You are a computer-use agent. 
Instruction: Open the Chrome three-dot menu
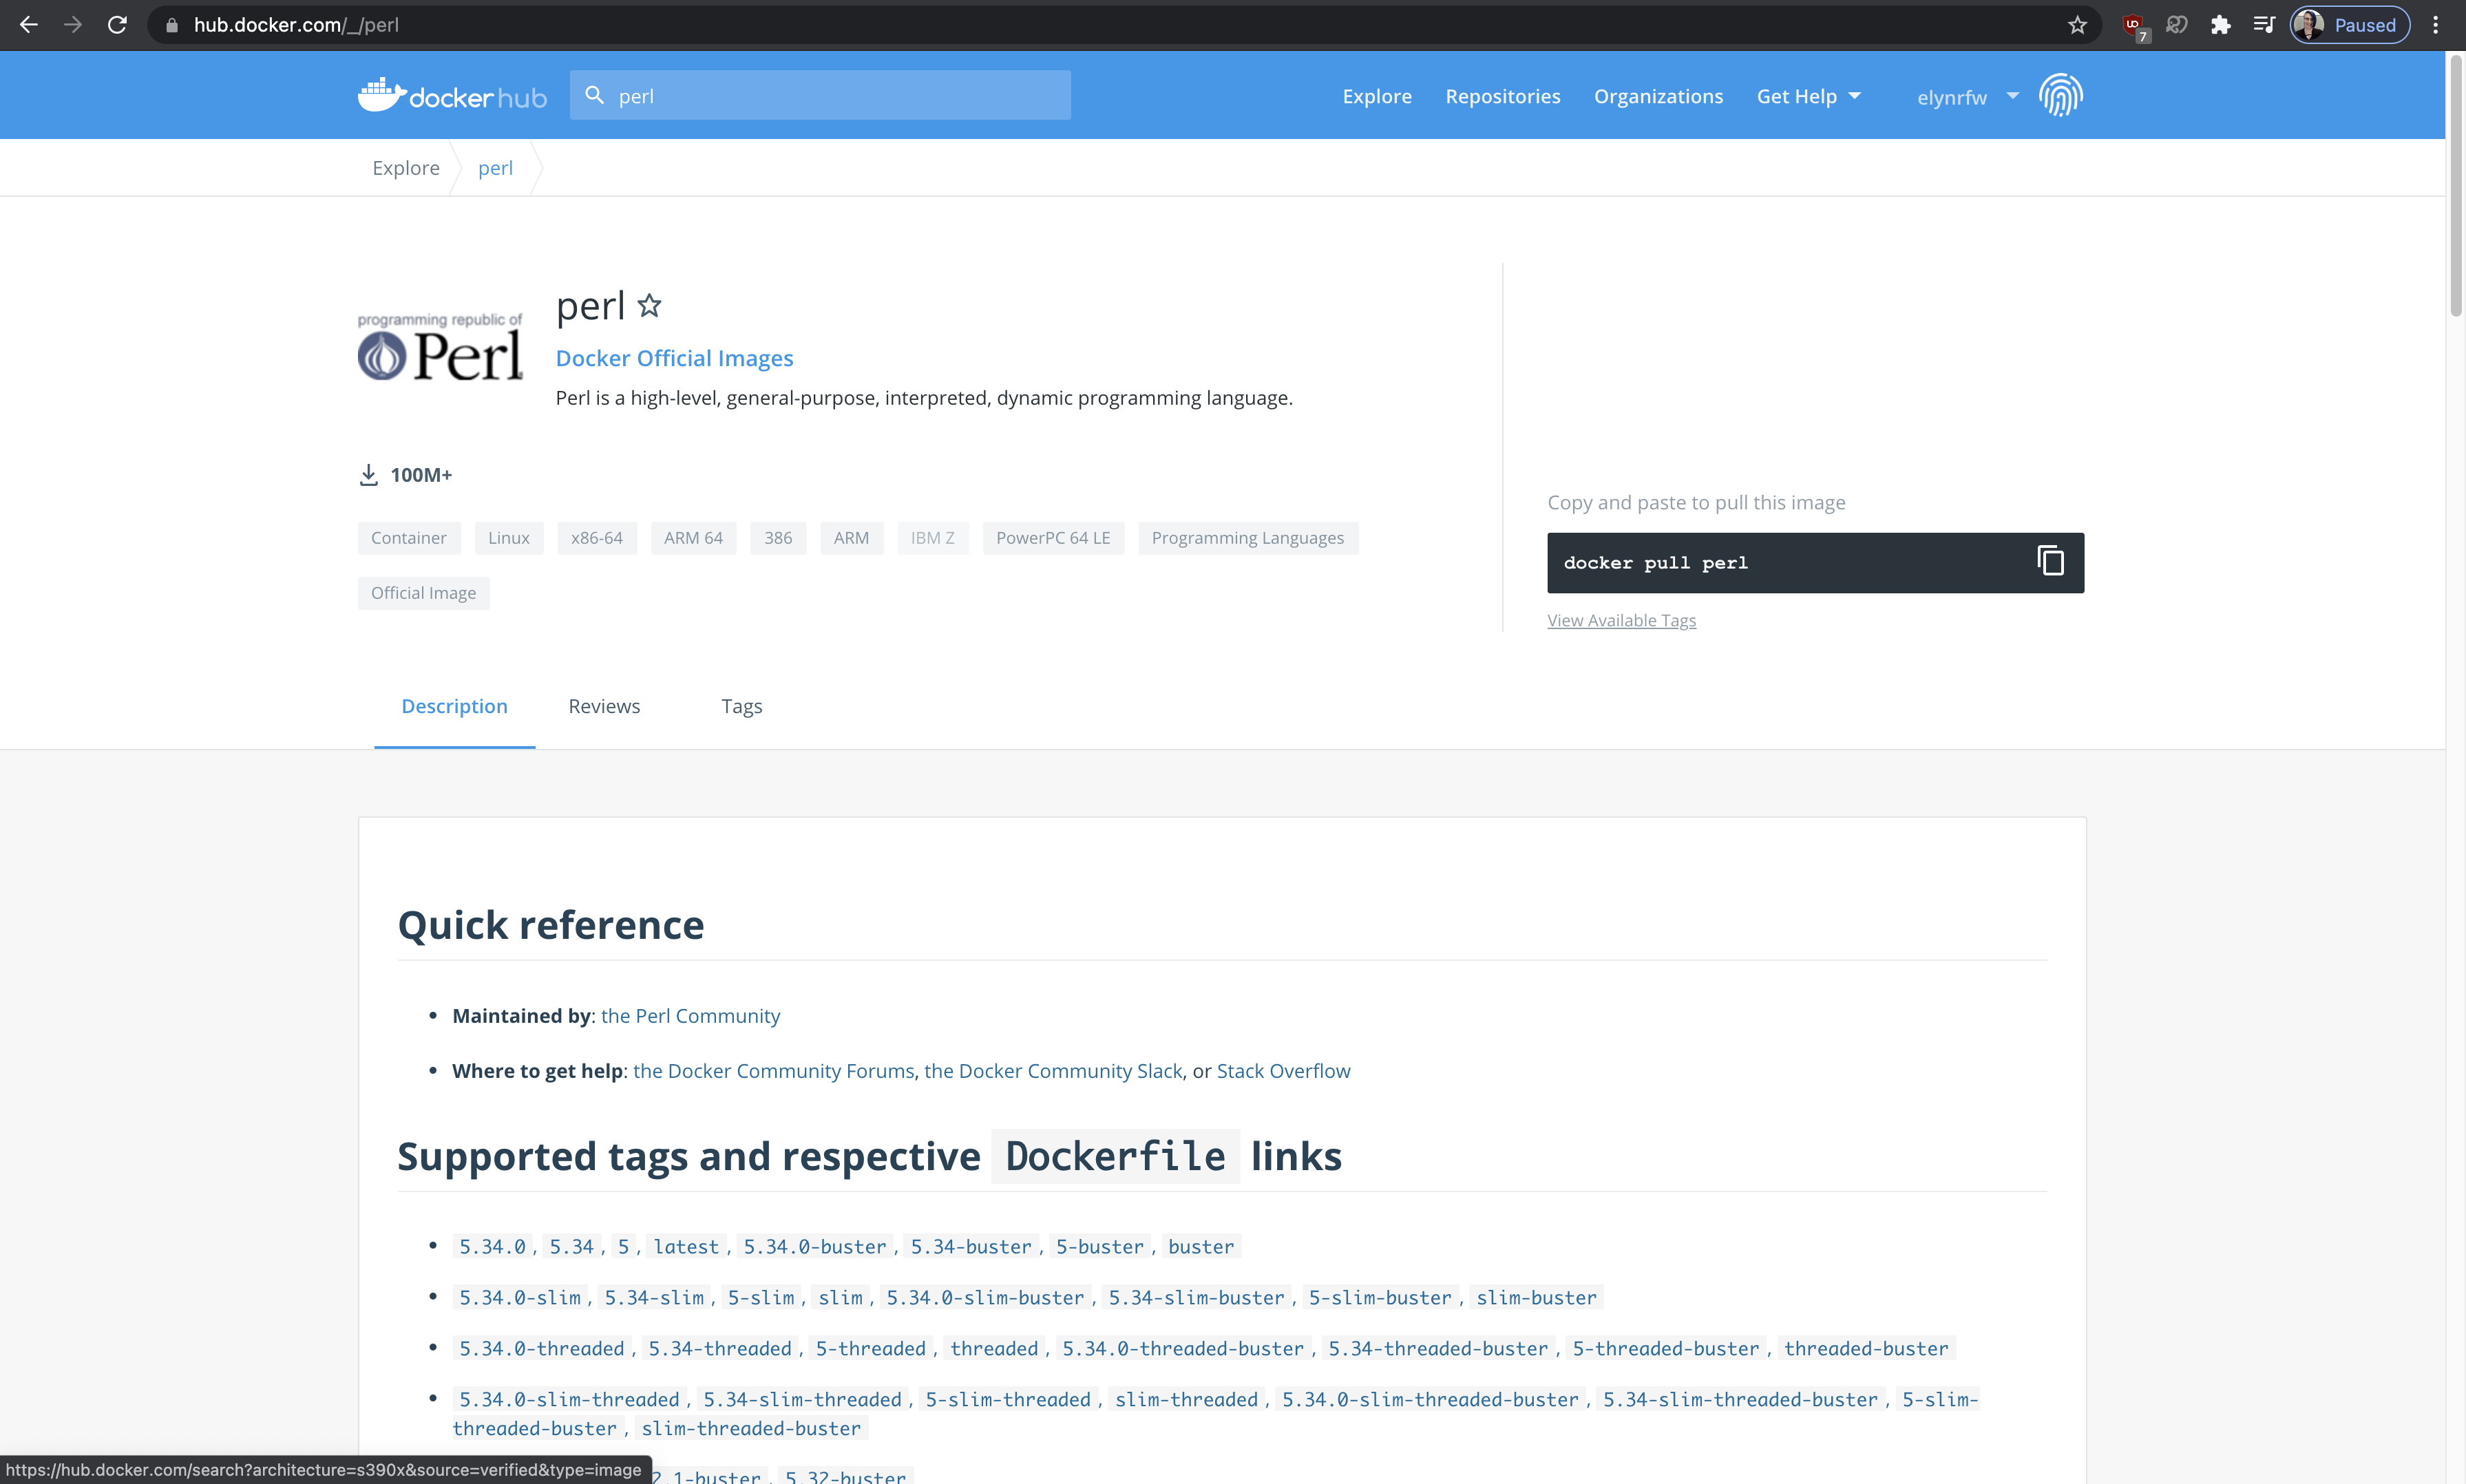pyautogui.click(x=2436, y=25)
